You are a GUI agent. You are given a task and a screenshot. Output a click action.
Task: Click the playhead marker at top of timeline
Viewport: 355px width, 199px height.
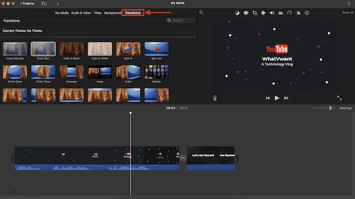130,113
